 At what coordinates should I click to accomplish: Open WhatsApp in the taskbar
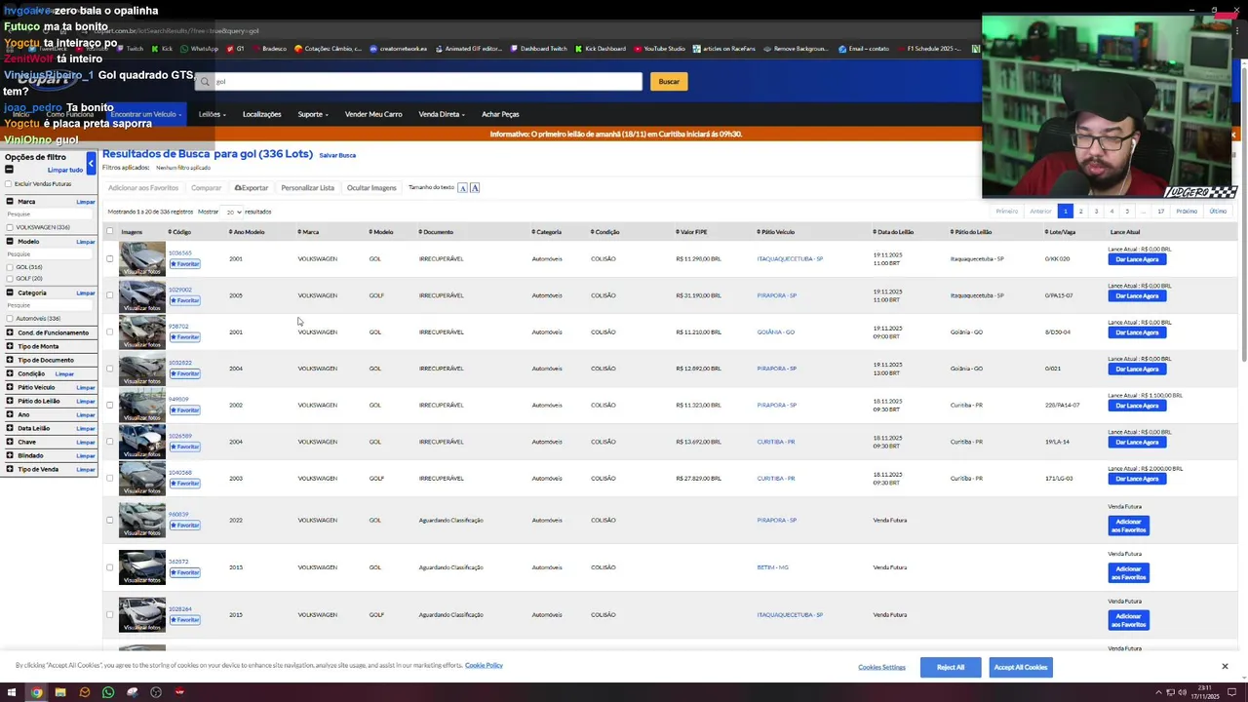[x=108, y=692]
